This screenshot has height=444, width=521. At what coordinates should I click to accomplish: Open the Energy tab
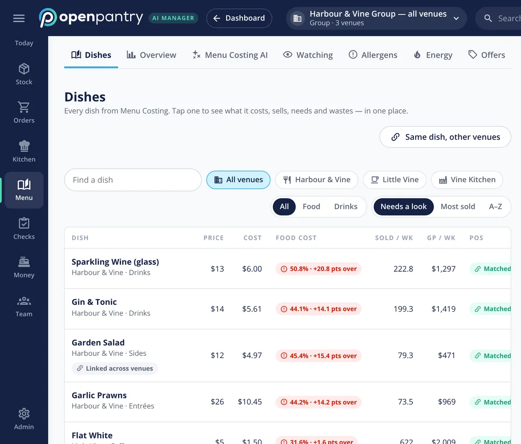(432, 55)
